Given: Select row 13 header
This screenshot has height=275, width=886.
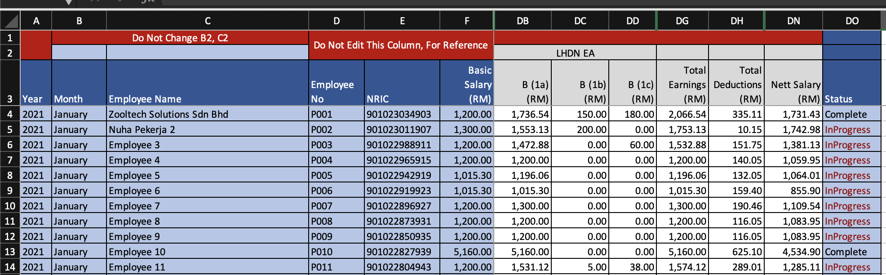Looking at the screenshot, I should [10, 252].
